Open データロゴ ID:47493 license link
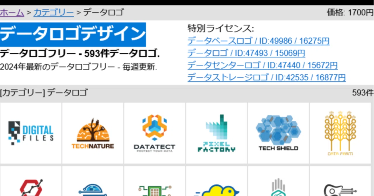This screenshot has width=374, height=196. click(246, 53)
